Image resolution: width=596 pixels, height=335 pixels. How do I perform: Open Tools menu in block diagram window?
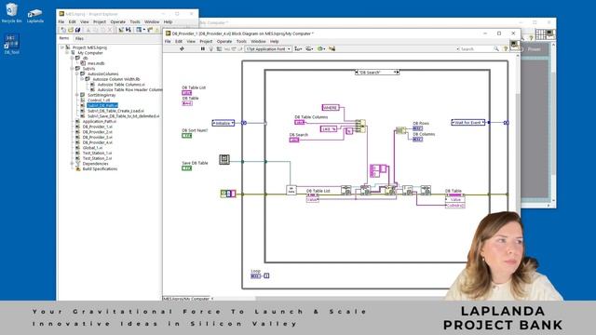click(241, 41)
